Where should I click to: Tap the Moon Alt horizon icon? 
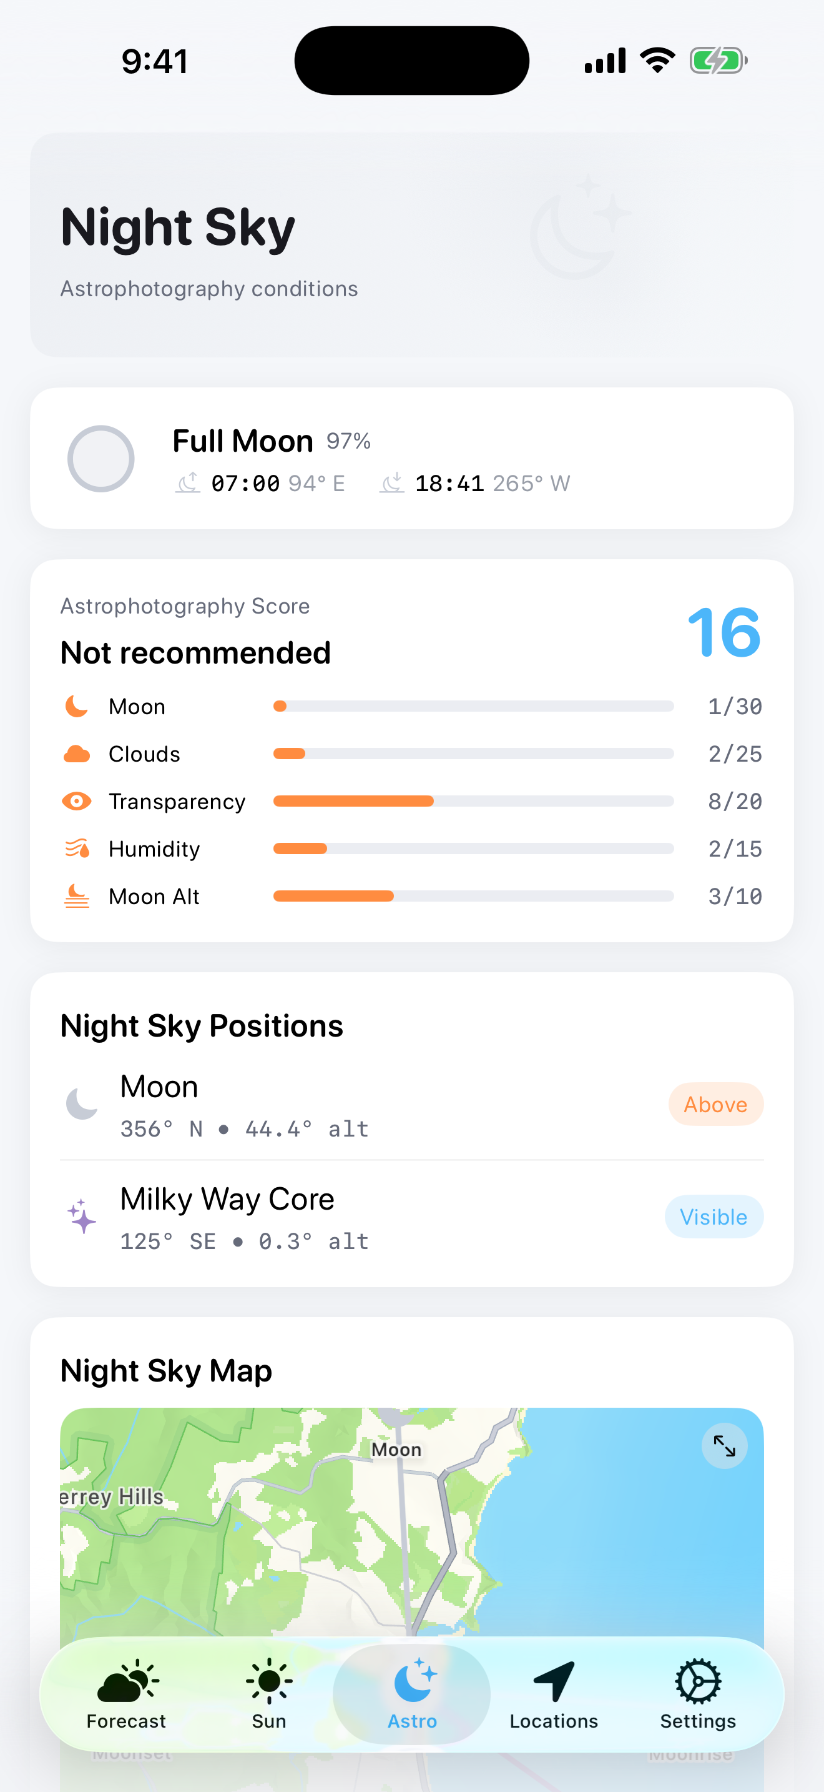[76, 896]
